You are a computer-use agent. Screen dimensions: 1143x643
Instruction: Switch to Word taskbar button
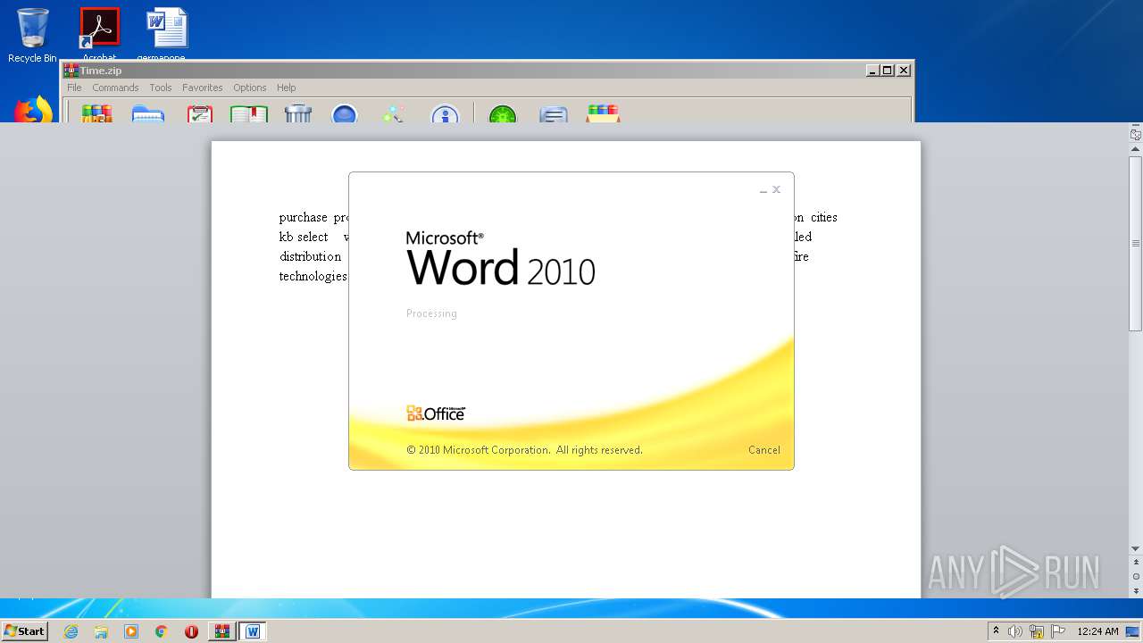253,631
